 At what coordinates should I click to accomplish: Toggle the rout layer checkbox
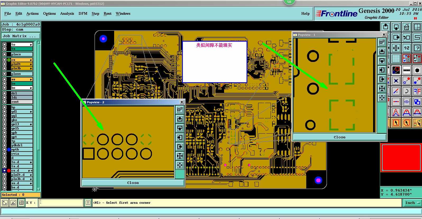(4, 102)
